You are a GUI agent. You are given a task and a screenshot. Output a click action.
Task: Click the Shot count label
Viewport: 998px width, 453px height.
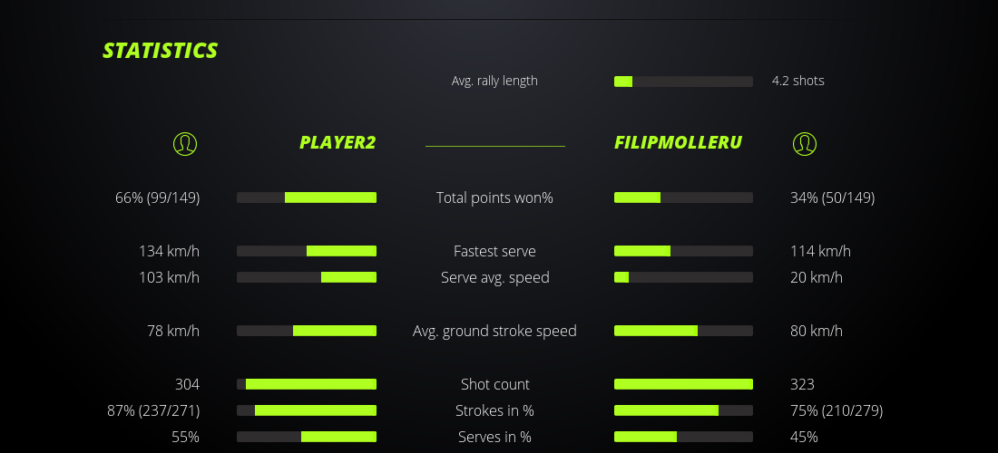tap(494, 384)
